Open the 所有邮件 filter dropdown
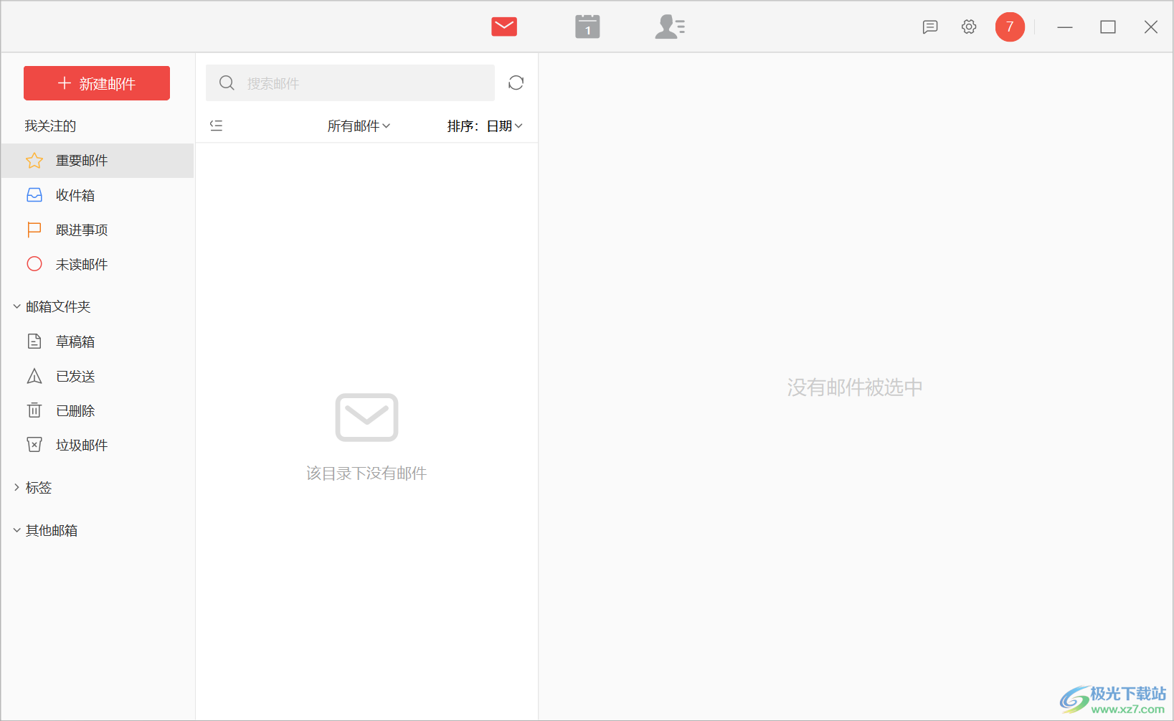This screenshot has height=721, width=1174. 359,126
